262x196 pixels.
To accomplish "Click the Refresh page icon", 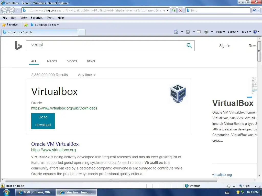I will 174,10.
